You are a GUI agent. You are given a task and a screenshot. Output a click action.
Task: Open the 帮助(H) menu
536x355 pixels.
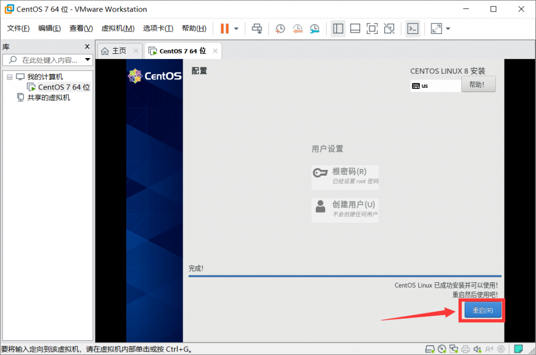pos(194,28)
